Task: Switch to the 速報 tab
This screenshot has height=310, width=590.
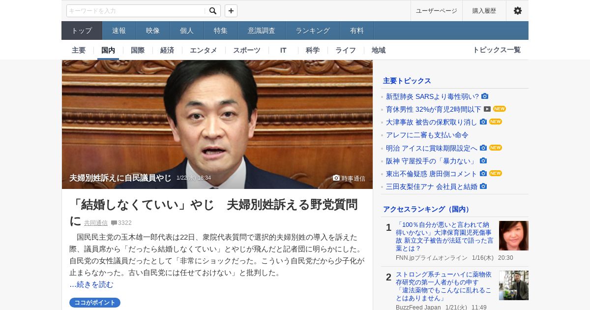Action: (x=119, y=31)
